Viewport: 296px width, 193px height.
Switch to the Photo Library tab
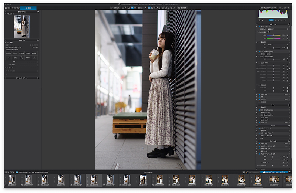(x=12, y=8)
